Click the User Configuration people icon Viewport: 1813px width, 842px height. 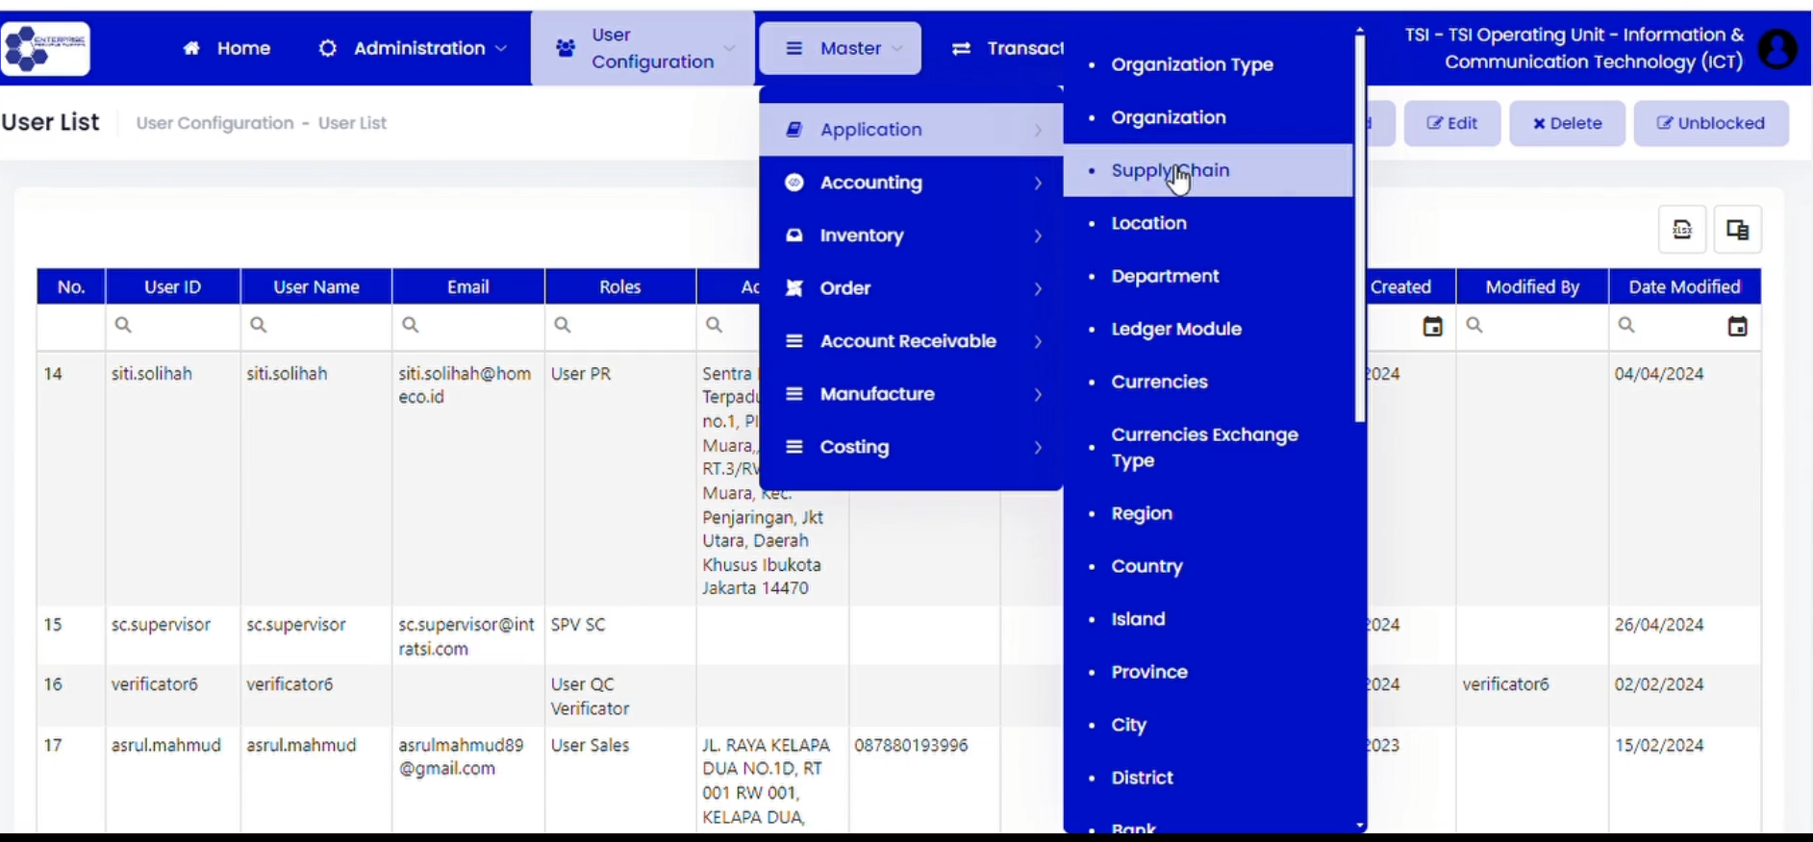coord(566,48)
